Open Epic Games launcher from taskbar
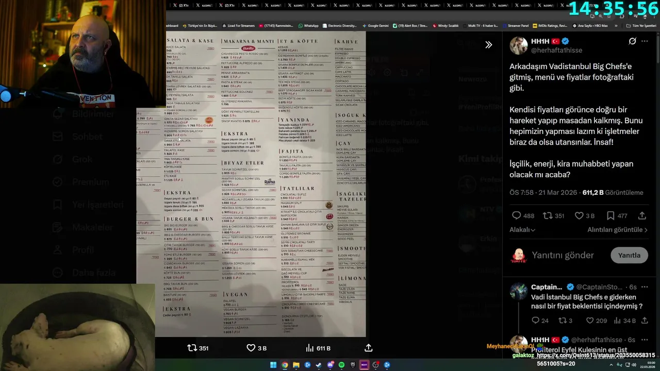 tap(353, 365)
